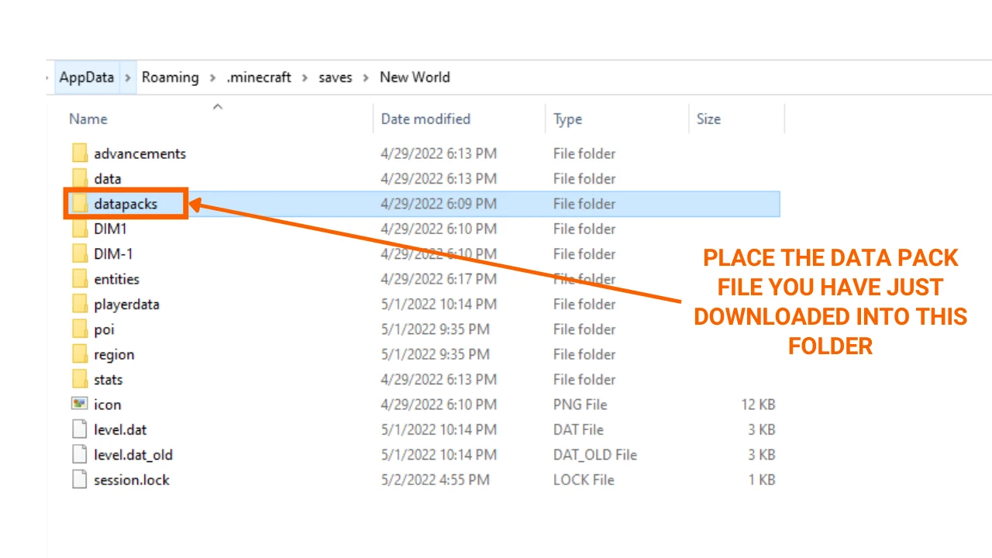Screen dimensions: 992x558
Task: Select the session.lock file icon
Action: 79,480
